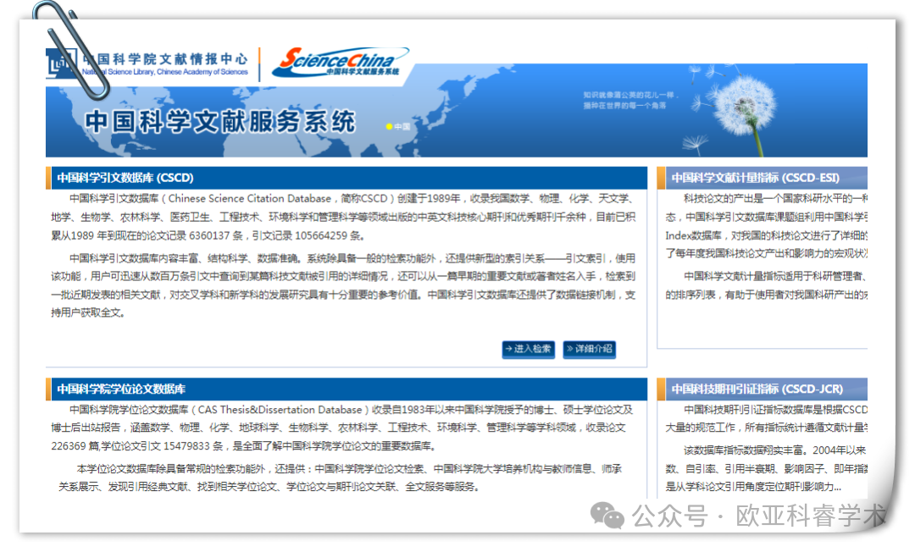Image resolution: width=915 pixels, height=552 pixels.
Task: Open the 中国科学院学位论文数据库 section header
Action: click(346, 389)
